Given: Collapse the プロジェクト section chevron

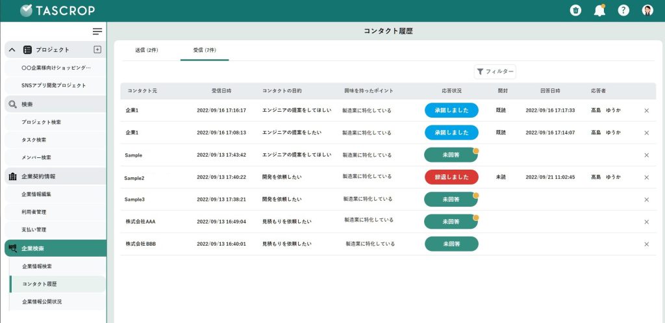Looking at the screenshot, I should click(x=12, y=50).
